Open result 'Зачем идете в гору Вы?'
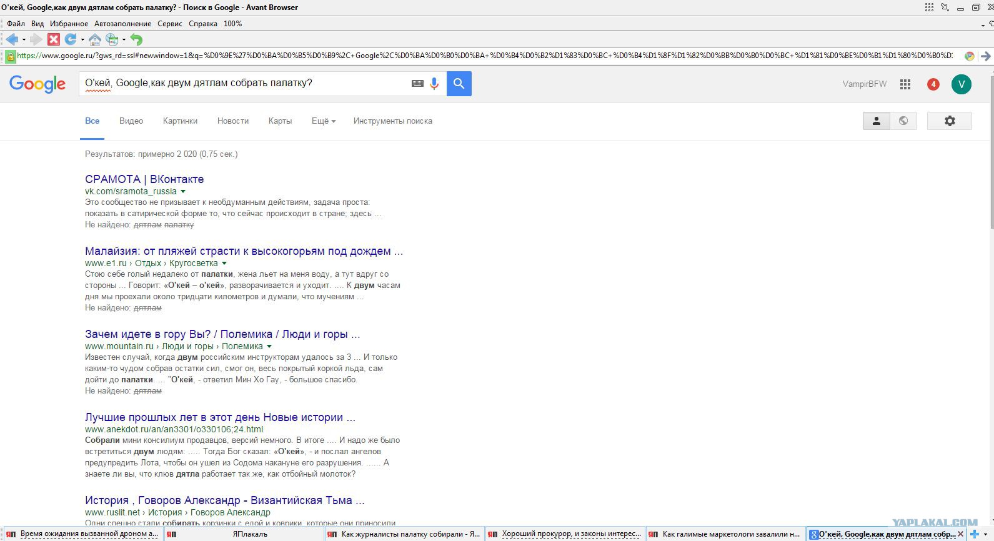The height and width of the screenshot is (541, 994). [222, 334]
